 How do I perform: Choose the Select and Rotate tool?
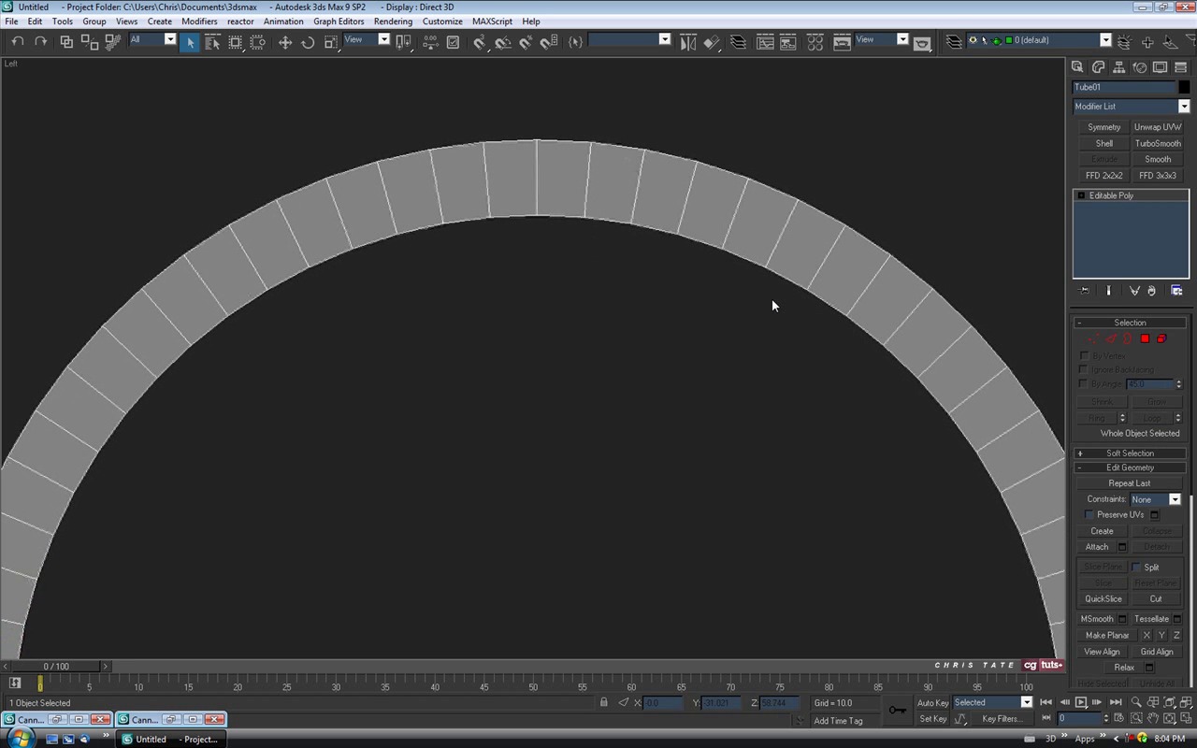(308, 42)
